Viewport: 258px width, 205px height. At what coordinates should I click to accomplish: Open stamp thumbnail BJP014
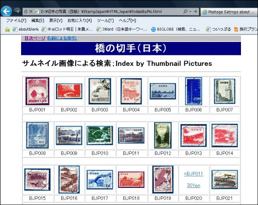(224, 135)
